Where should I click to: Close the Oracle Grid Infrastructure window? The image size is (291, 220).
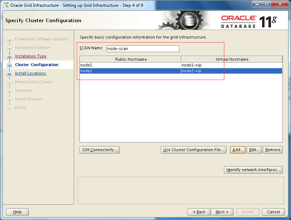click(280, 4)
